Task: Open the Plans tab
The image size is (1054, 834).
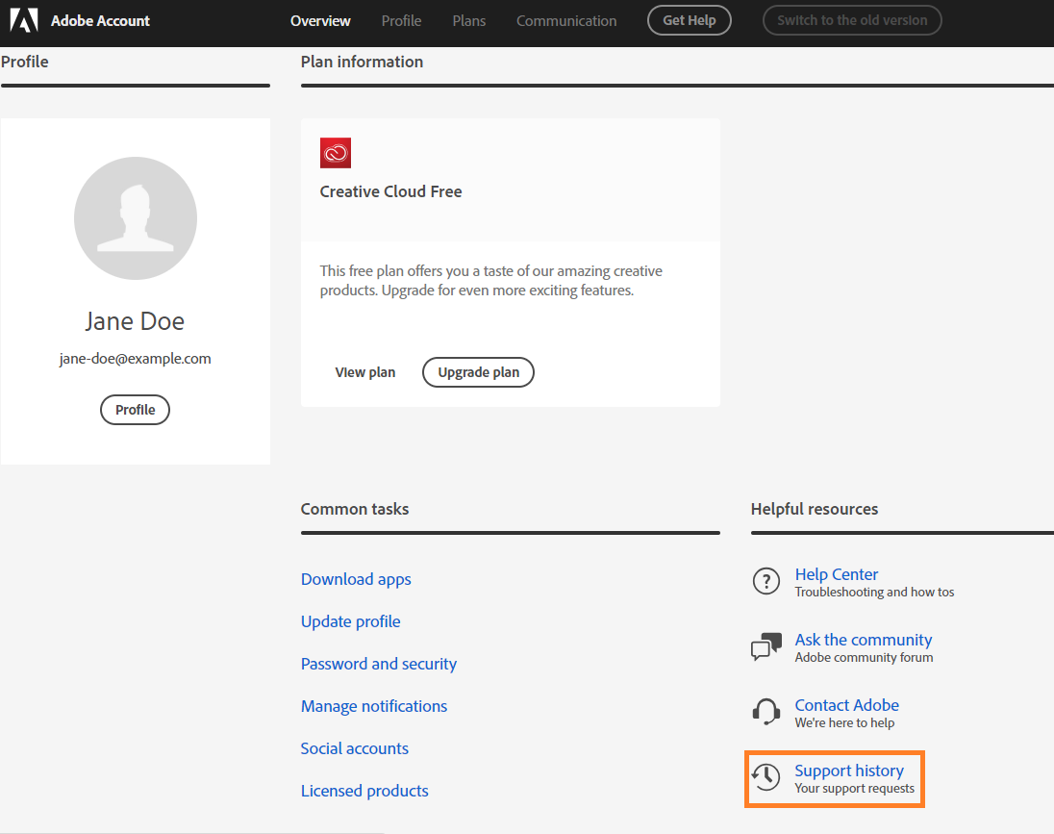Action: click(468, 21)
